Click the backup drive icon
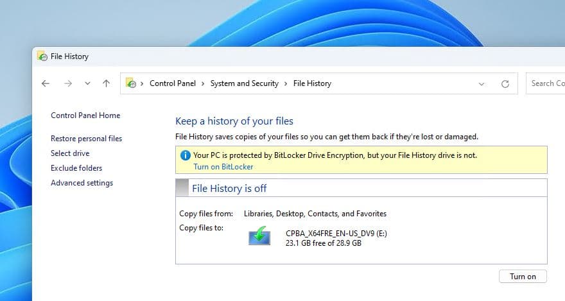The image size is (565, 301). (x=259, y=236)
